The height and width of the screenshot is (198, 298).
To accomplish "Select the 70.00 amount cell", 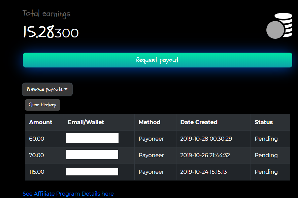I will pos(37,155).
